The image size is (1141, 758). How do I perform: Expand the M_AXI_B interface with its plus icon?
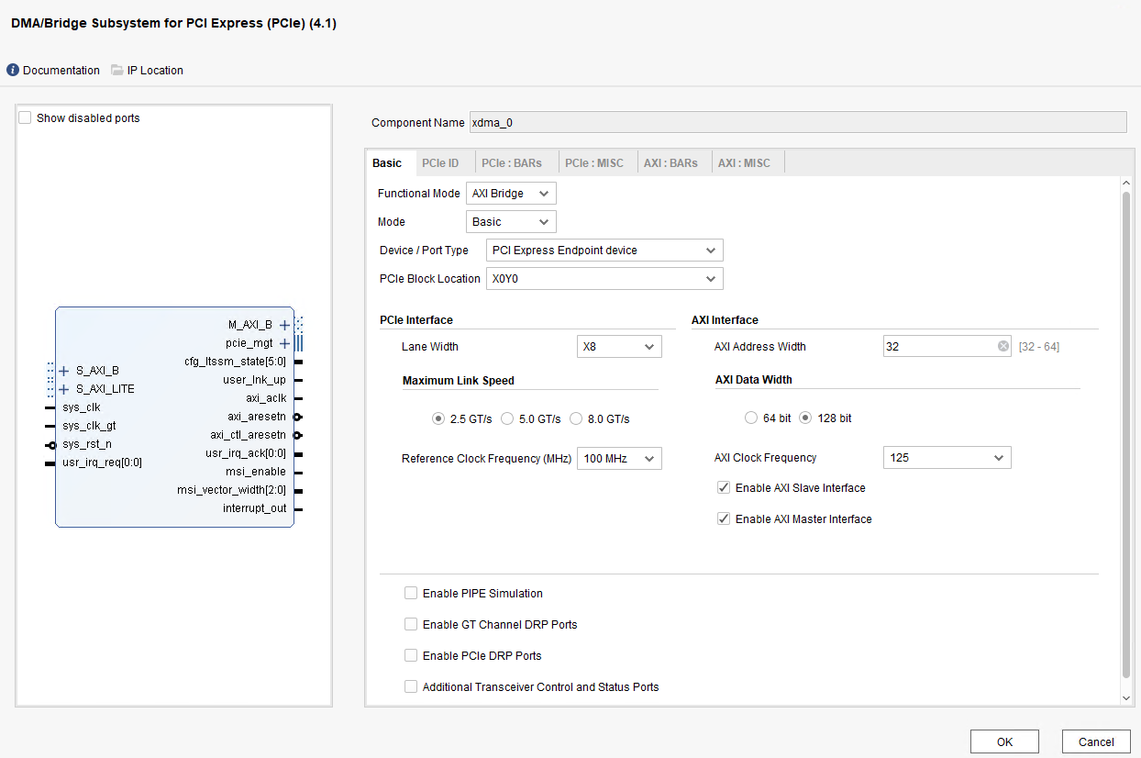coord(284,325)
